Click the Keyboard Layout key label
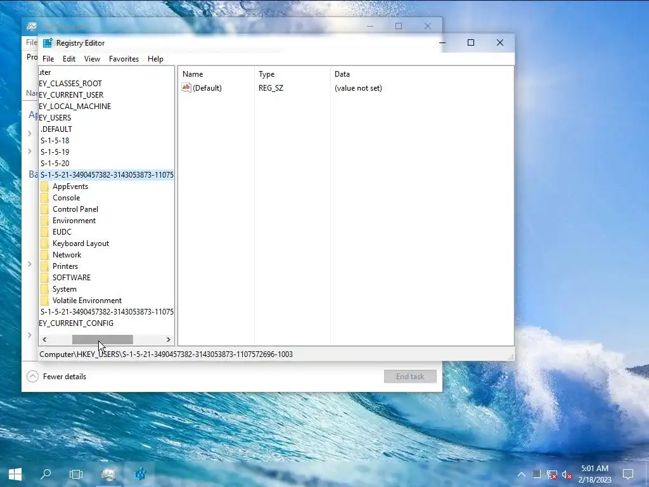 [80, 243]
